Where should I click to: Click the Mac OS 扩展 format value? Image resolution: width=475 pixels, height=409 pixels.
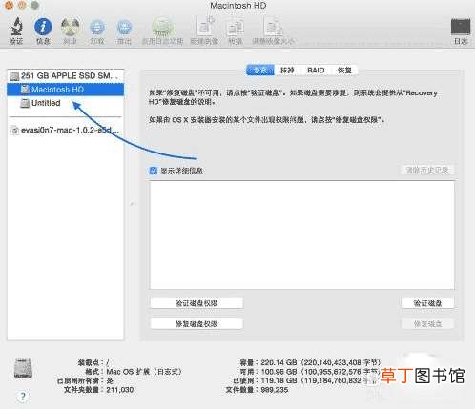[144, 372]
